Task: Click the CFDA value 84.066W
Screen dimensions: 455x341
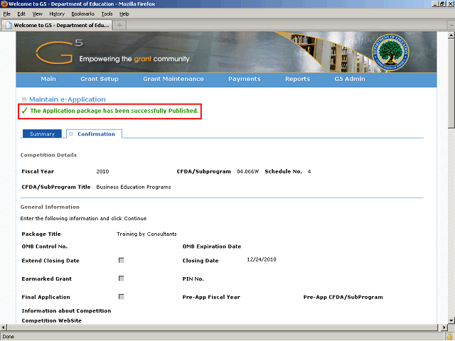Action: click(247, 171)
